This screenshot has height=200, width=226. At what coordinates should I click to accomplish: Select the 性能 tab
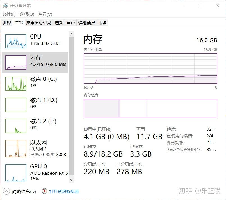(x=19, y=23)
